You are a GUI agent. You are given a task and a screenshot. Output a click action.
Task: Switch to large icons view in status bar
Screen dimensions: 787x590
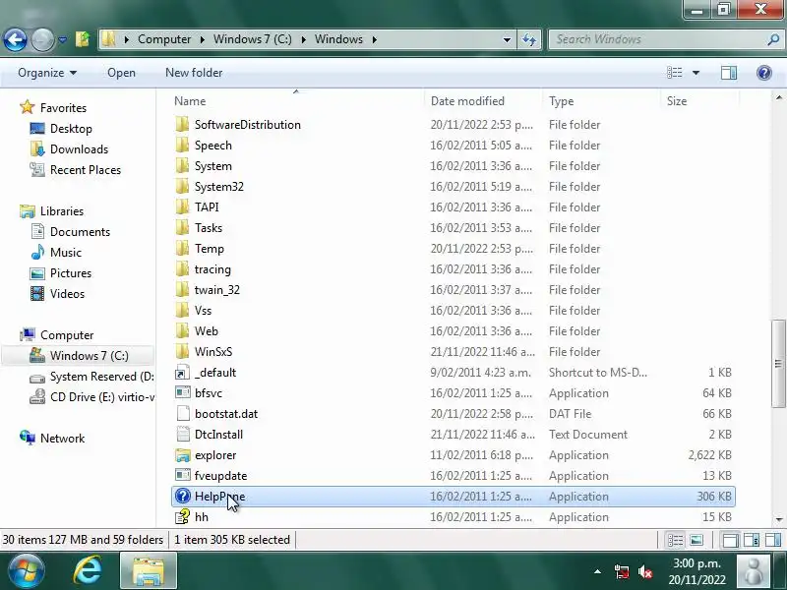pyautogui.click(x=696, y=540)
